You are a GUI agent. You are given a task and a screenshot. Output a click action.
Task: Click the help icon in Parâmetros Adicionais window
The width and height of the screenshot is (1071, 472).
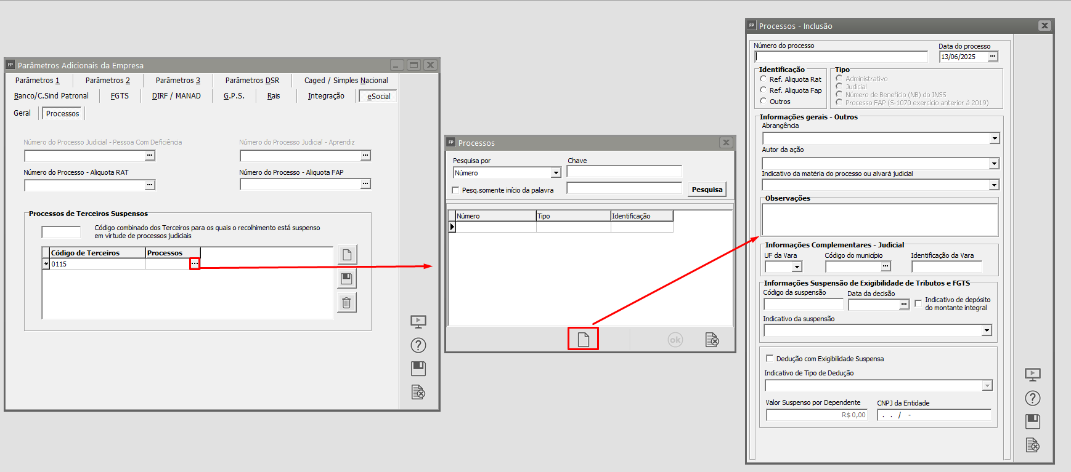[418, 345]
